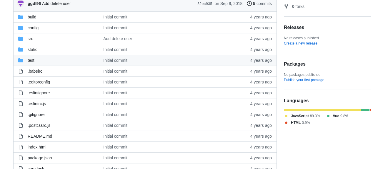Click the static folder icon
The height and width of the screenshot is (169, 378).
click(x=21, y=49)
